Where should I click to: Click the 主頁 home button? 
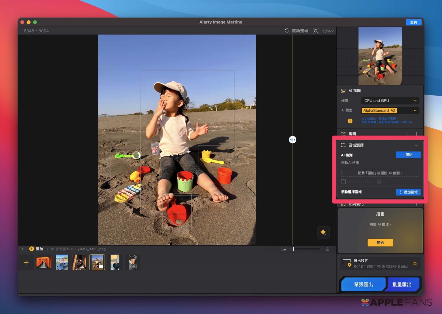pos(413,22)
